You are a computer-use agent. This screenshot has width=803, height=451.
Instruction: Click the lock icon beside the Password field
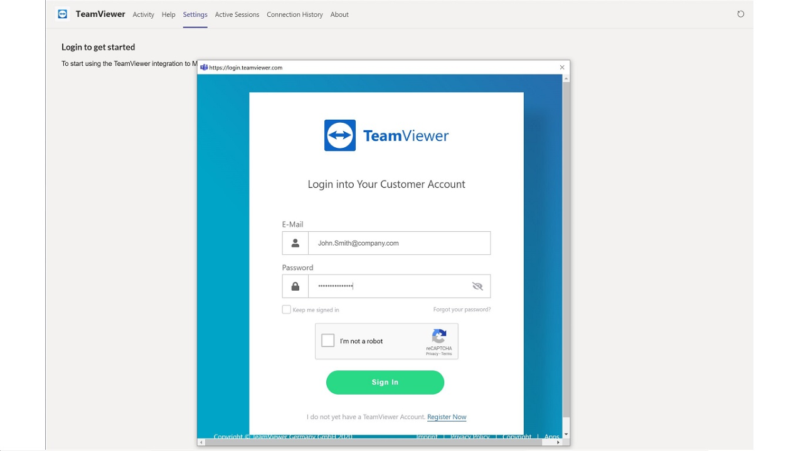tap(295, 286)
